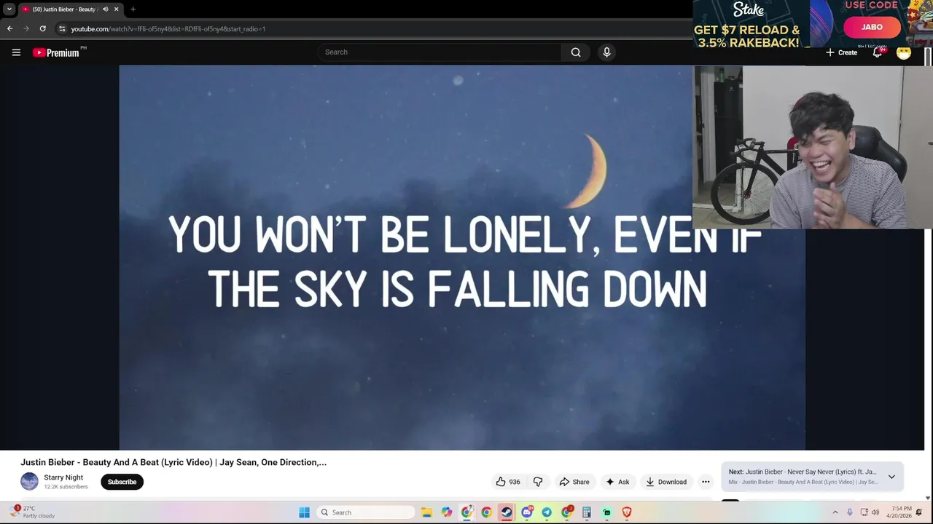Like the video with 936 likes
933x524 pixels.
click(508, 482)
